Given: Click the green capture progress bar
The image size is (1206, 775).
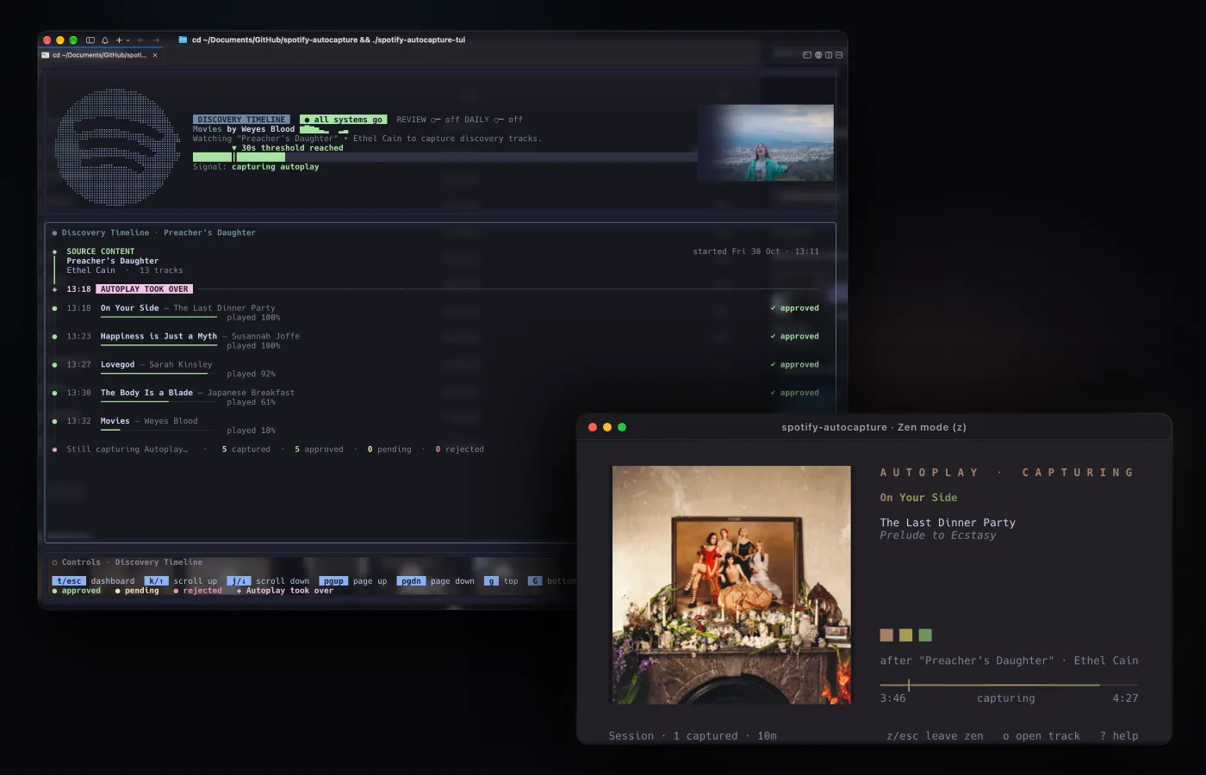Looking at the screenshot, I should coord(239,158).
